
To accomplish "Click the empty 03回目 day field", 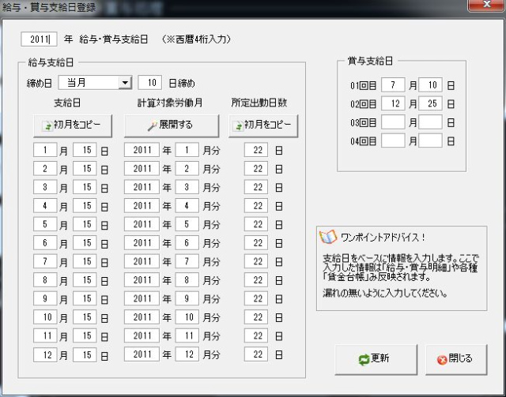I will [x=430, y=122].
